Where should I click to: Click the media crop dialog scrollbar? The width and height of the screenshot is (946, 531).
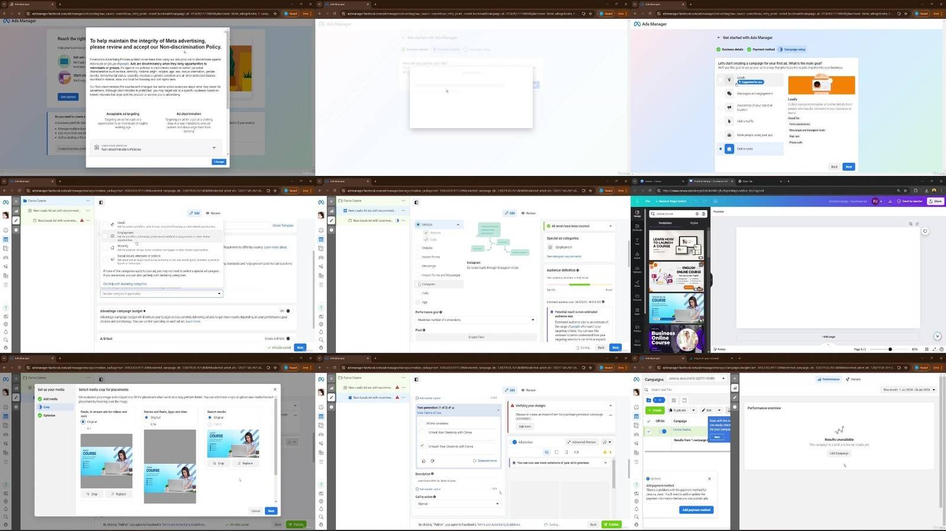tap(276, 437)
